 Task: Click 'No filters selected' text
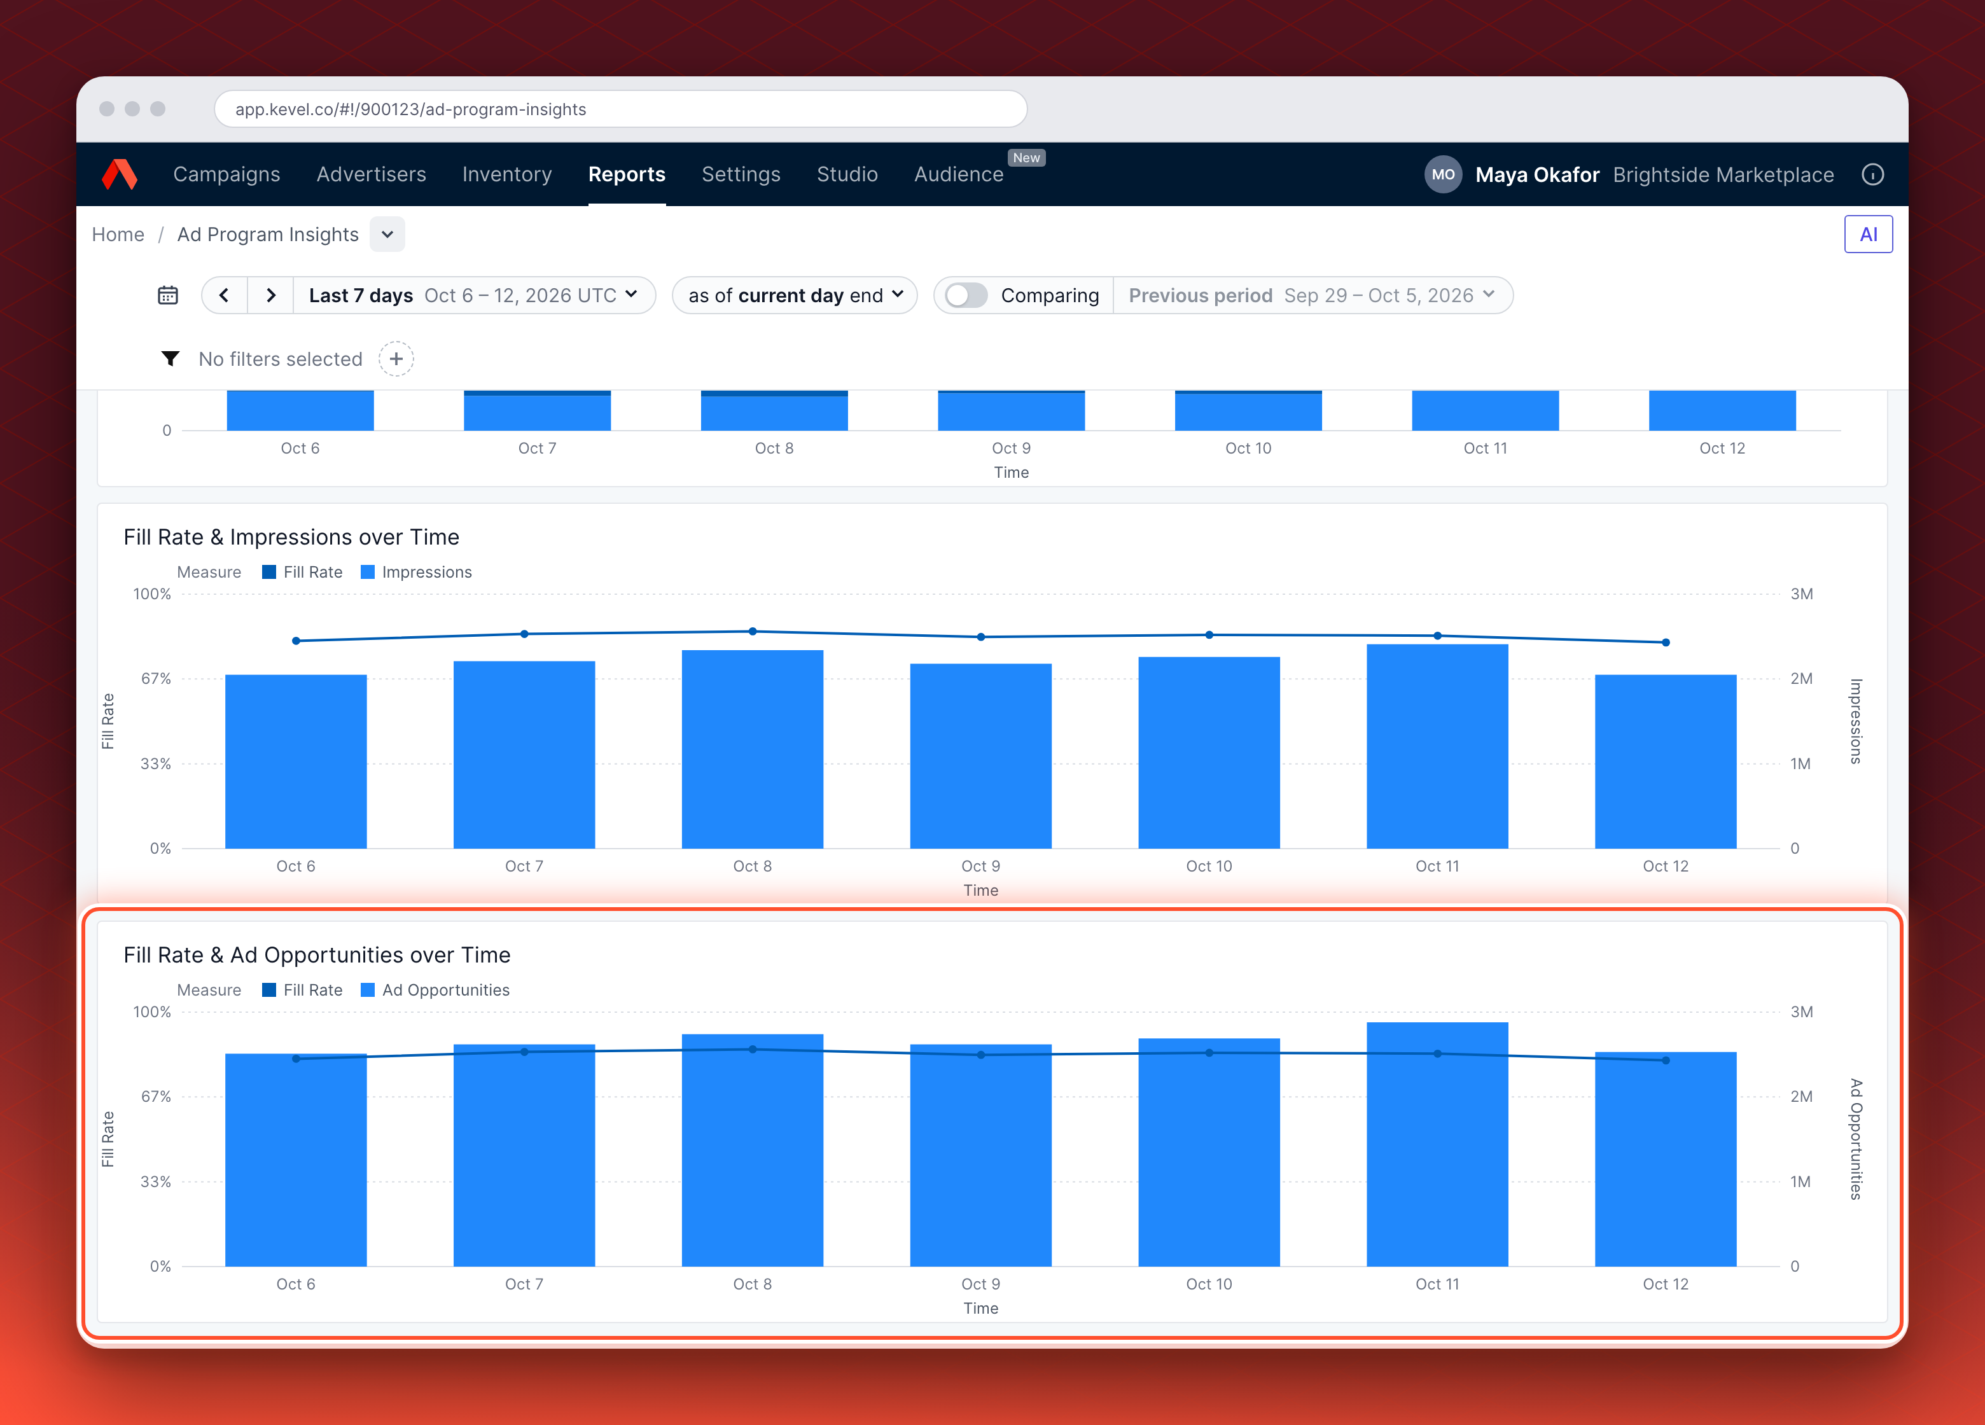(280, 359)
